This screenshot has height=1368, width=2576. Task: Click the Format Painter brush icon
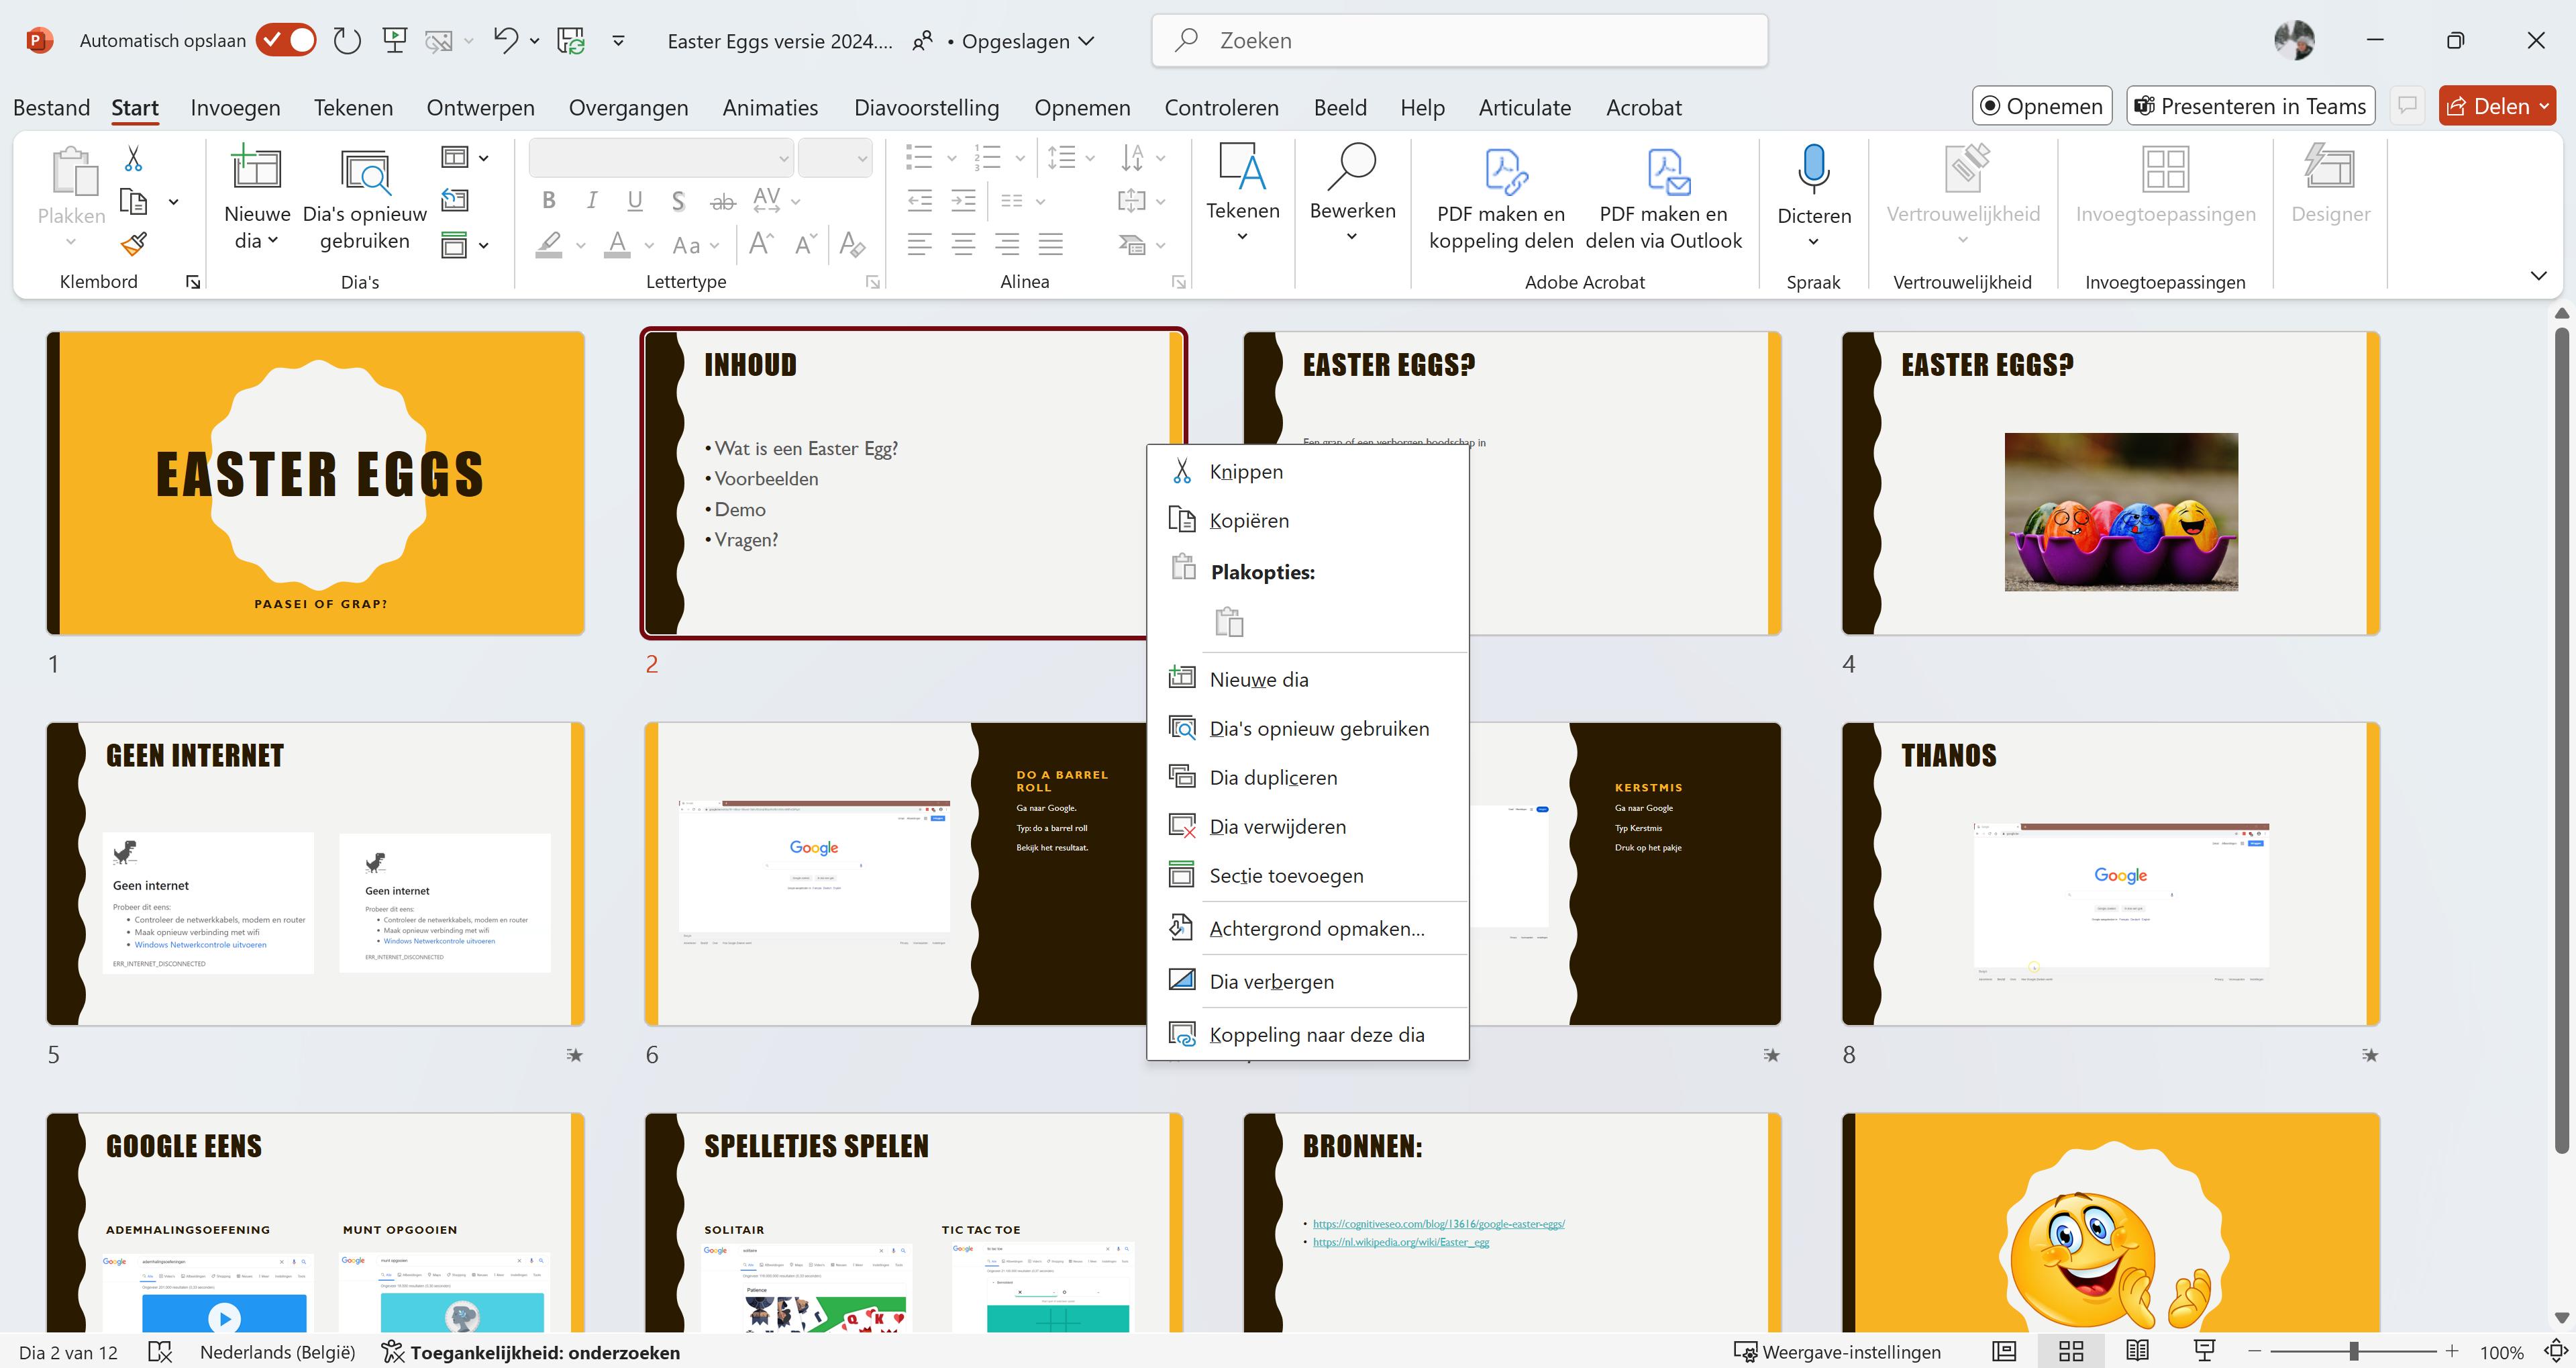tap(133, 243)
